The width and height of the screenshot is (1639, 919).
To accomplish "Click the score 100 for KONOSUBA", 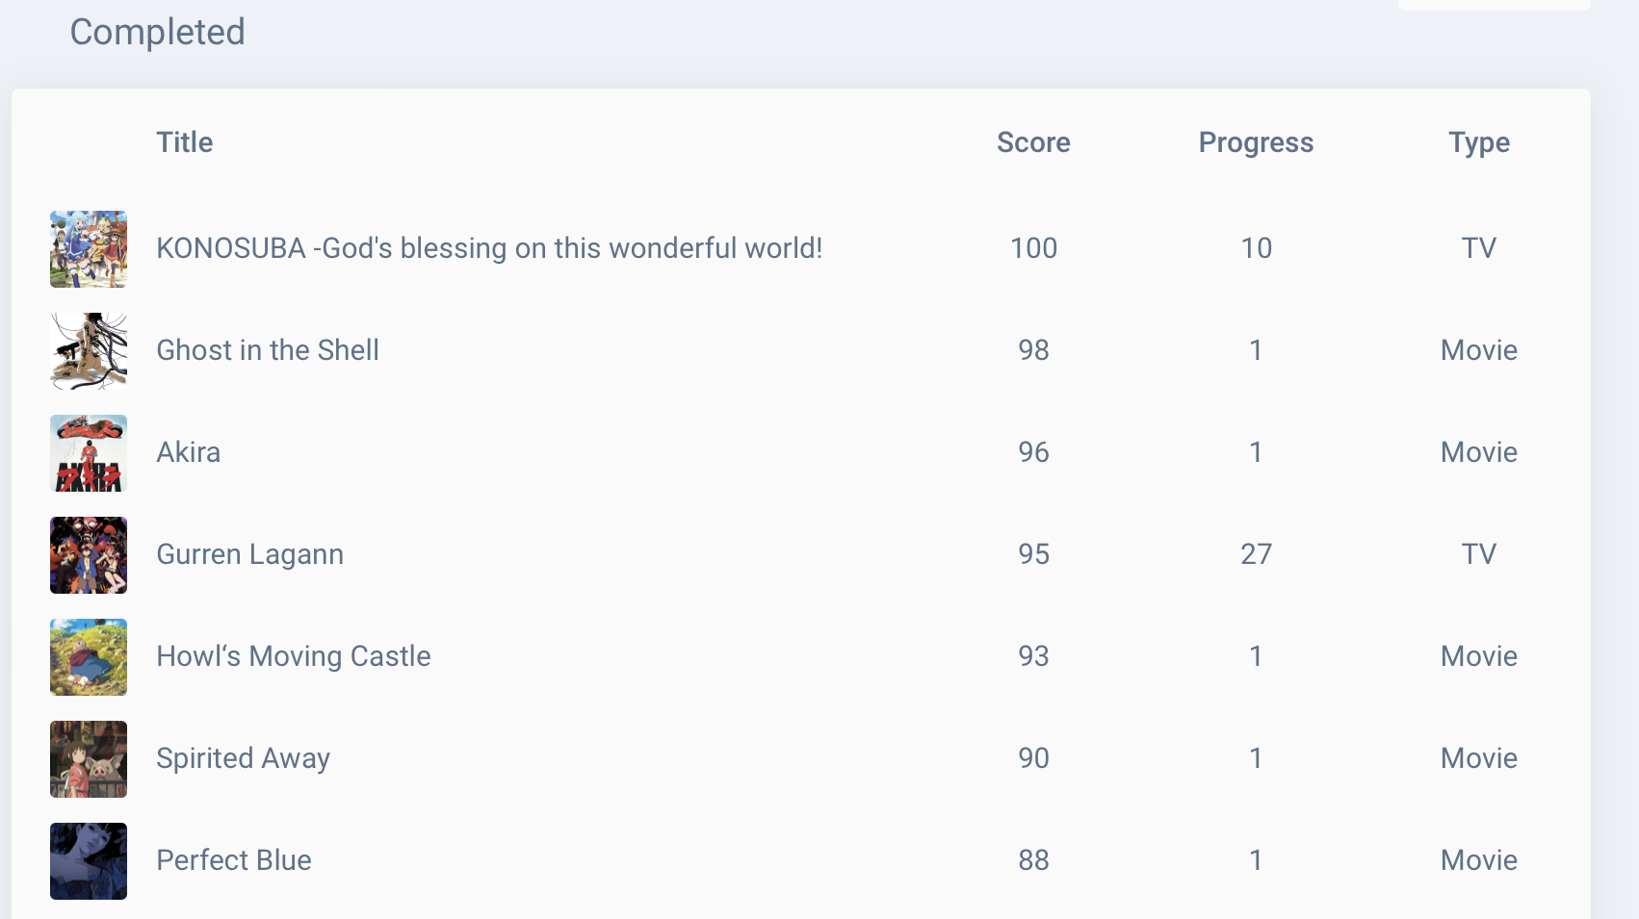I will [1033, 248].
